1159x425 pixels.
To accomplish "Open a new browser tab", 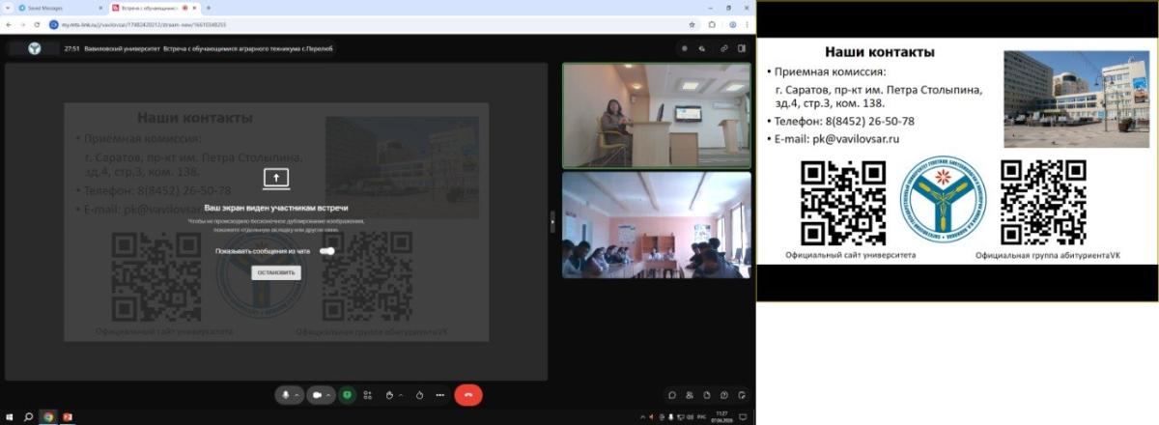I will 209,8.
